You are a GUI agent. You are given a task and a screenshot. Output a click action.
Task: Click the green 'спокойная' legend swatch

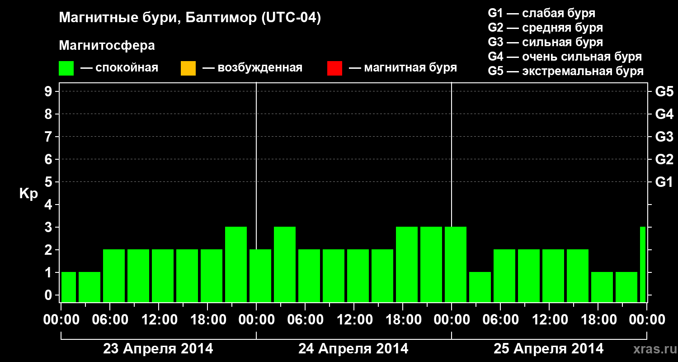pos(66,68)
